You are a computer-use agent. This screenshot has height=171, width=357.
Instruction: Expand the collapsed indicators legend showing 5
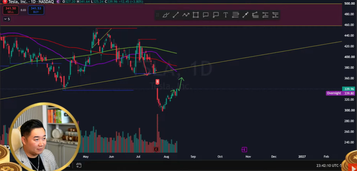pos(7,19)
